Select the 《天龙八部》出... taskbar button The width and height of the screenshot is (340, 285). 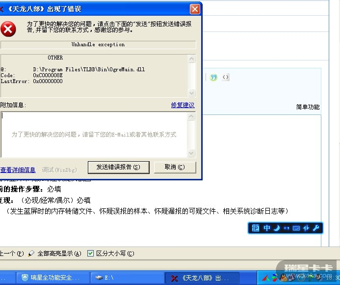click(x=202, y=278)
